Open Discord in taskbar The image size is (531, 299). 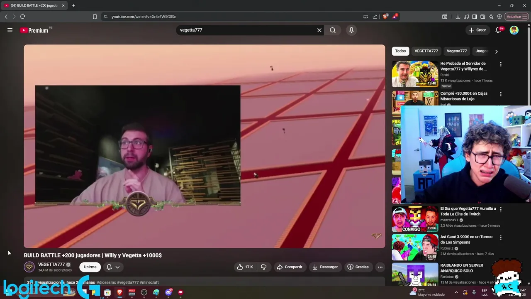168,292
